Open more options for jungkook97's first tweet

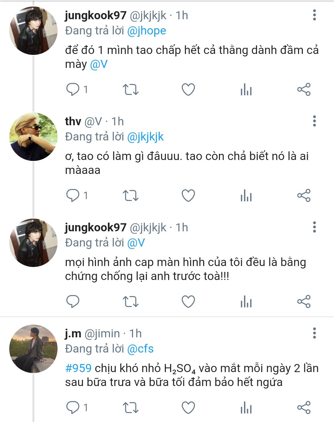click(314, 15)
